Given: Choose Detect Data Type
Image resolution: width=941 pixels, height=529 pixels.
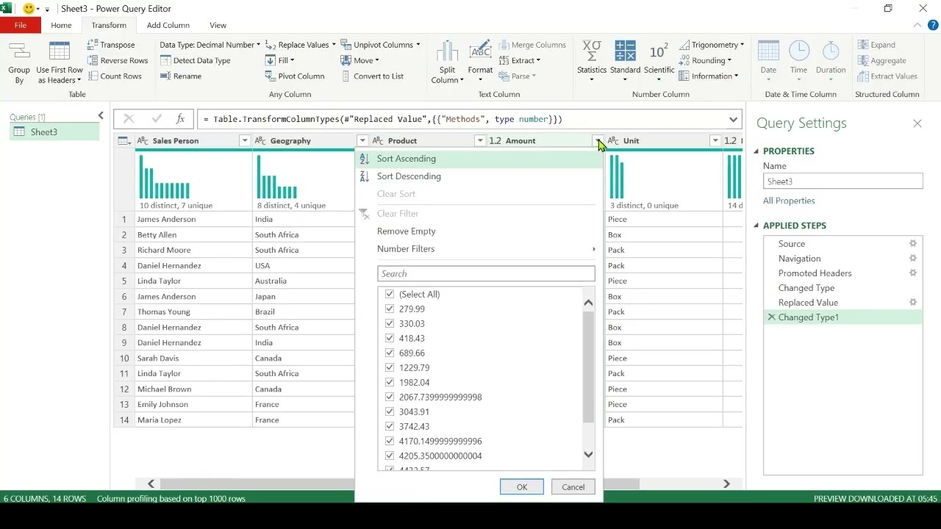Looking at the screenshot, I should coord(196,60).
